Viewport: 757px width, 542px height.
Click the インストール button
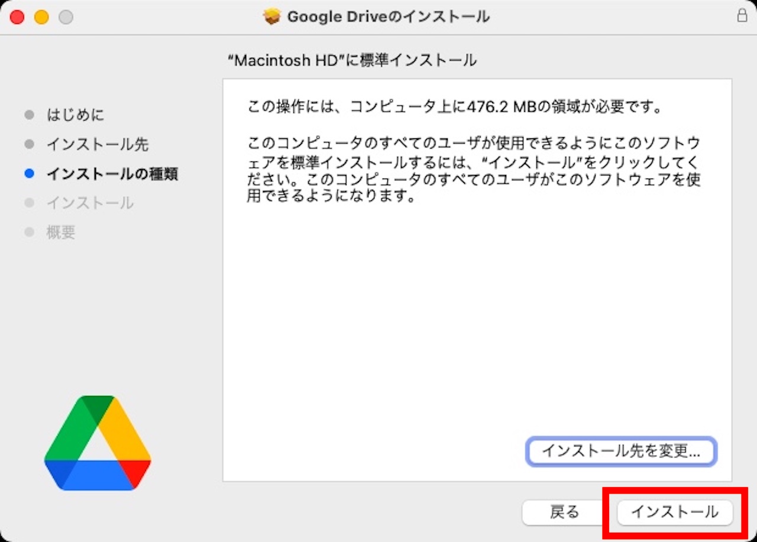pos(675,512)
